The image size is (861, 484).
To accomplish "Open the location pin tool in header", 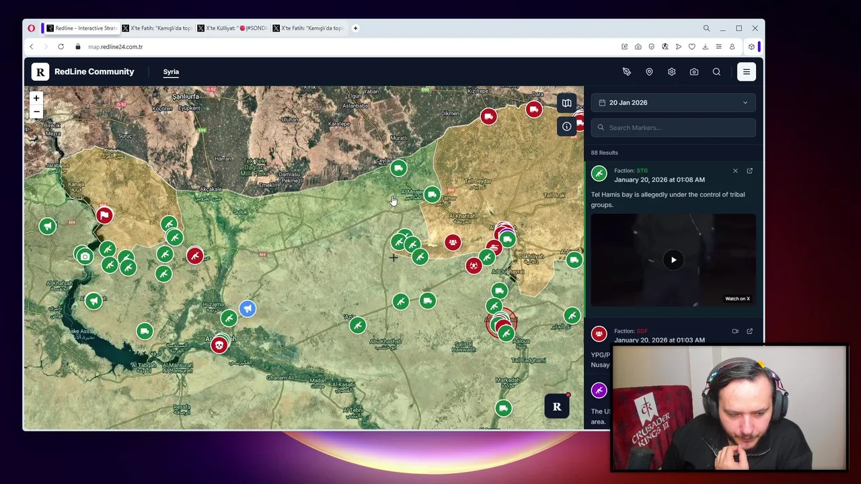I will coord(649,72).
